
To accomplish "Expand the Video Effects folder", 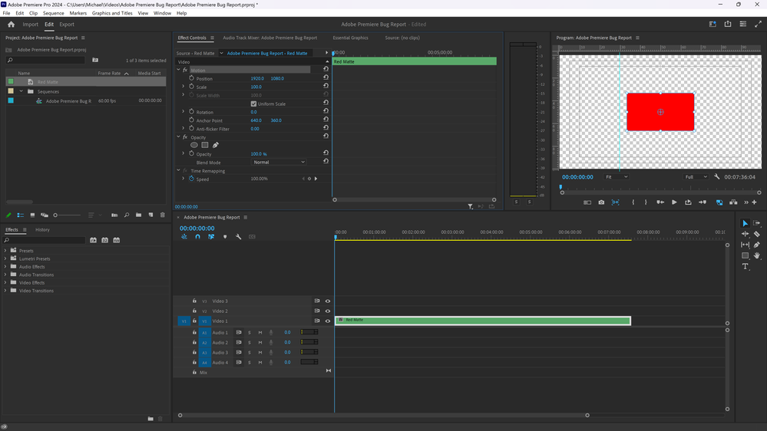I will [x=5, y=283].
